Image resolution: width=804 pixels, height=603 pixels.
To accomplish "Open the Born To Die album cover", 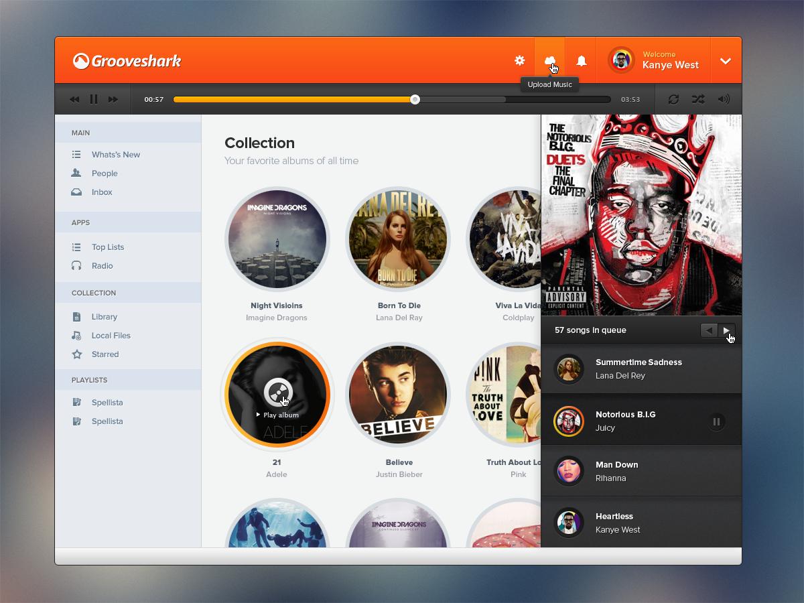I will 399,240.
